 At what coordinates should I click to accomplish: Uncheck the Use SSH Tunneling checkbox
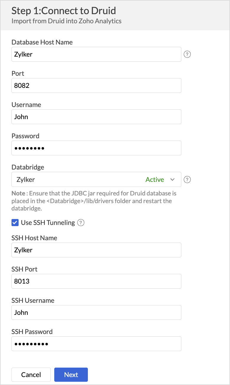tap(15, 223)
